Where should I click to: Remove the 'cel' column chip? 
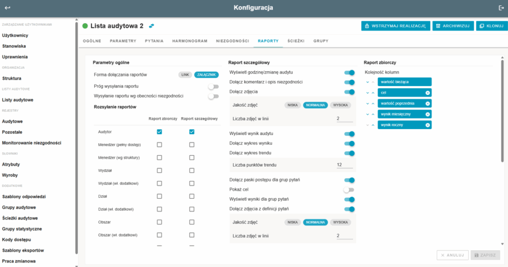pyautogui.click(x=428, y=92)
